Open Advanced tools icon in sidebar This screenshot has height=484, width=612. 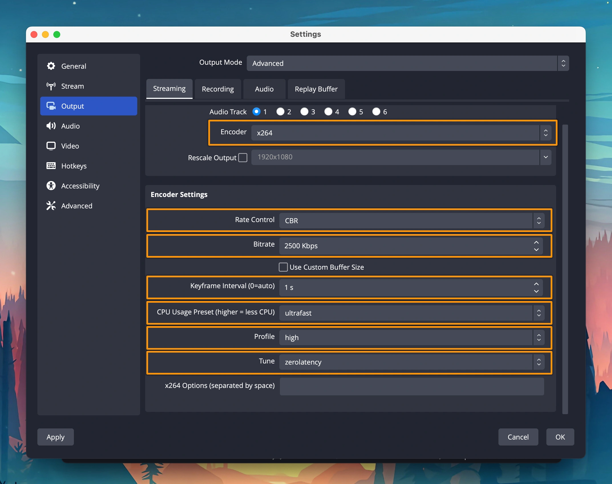tap(51, 206)
